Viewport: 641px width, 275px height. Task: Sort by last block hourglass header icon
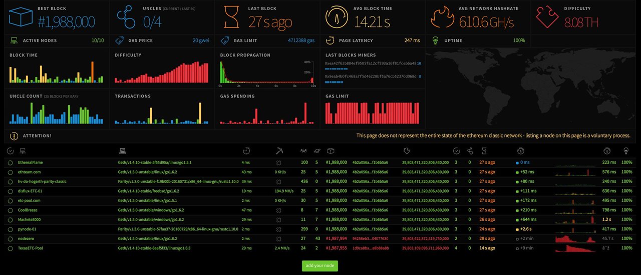[484, 150]
